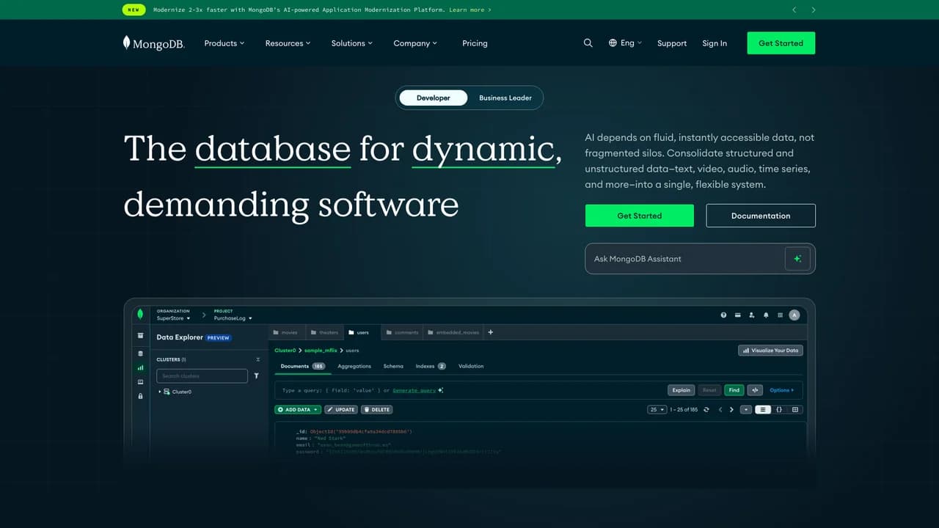This screenshot has height=528, width=939.
Task: Switch the audience toggle to Business Leader
Action: click(505, 98)
